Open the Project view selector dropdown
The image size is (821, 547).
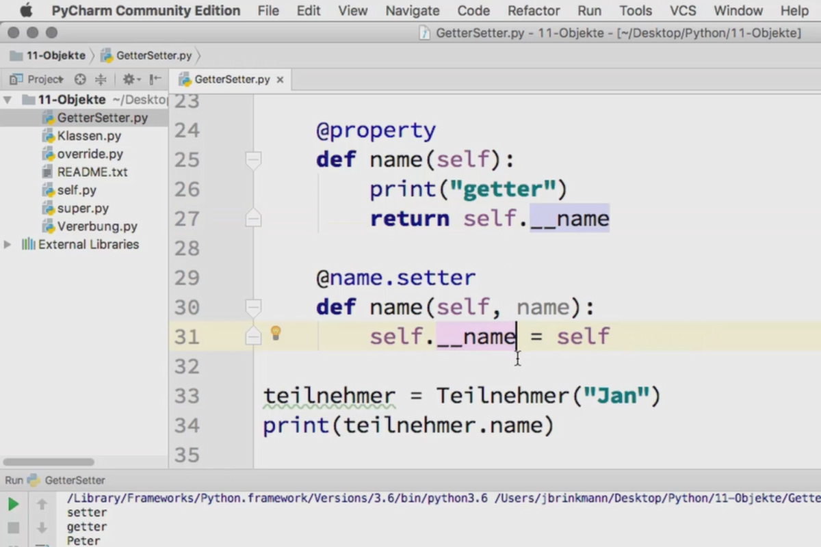(x=38, y=79)
